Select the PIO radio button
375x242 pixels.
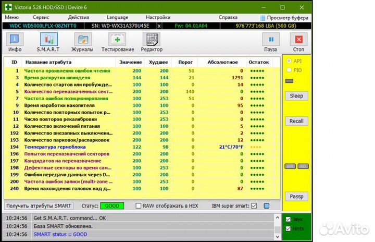(x=289, y=70)
